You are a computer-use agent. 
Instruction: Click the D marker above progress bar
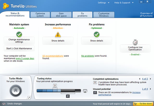pos(55,85)
